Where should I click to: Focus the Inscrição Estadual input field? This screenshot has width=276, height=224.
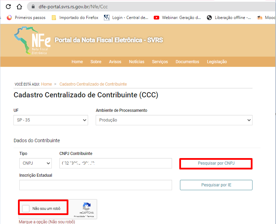(95, 185)
